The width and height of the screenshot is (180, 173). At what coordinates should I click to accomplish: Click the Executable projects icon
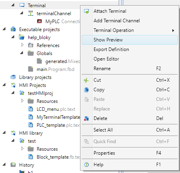13,29
